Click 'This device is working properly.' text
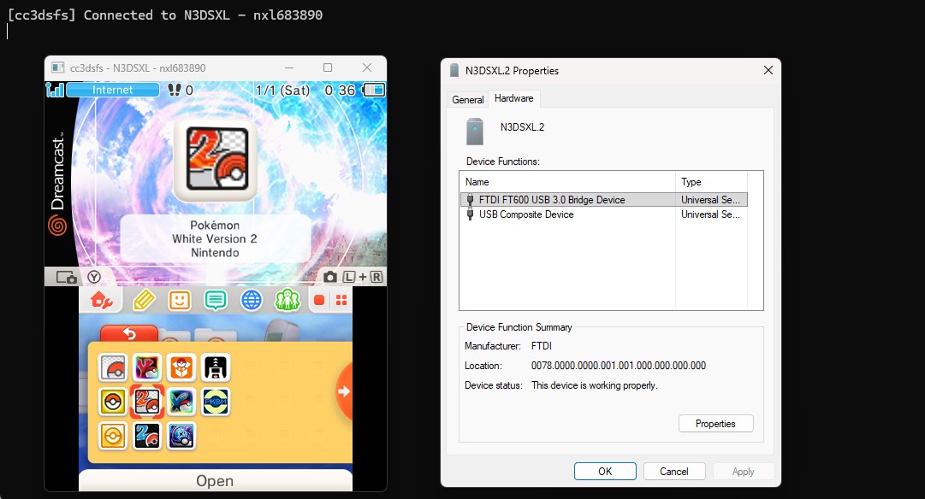The width and height of the screenshot is (925, 499). coord(595,385)
